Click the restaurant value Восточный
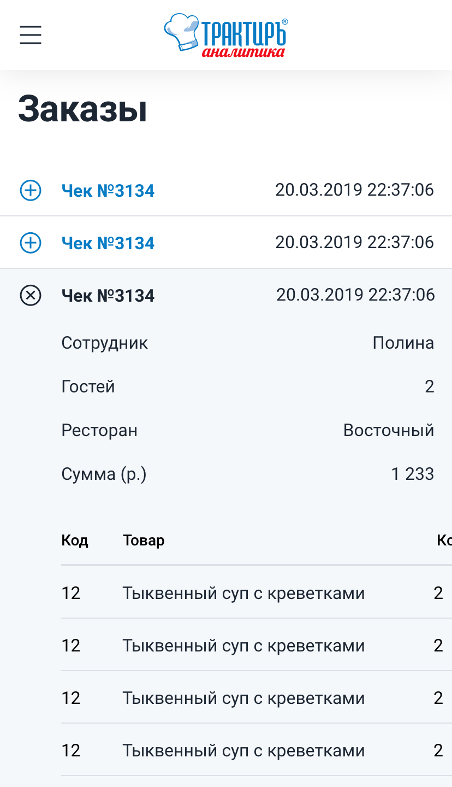 point(388,431)
